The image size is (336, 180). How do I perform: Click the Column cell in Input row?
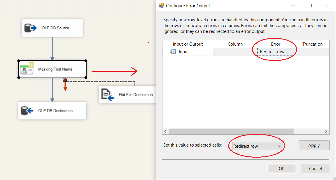[x=235, y=52]
